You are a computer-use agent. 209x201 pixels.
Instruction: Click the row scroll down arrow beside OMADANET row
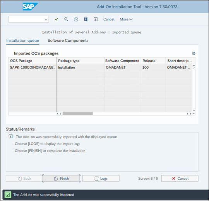194,68
